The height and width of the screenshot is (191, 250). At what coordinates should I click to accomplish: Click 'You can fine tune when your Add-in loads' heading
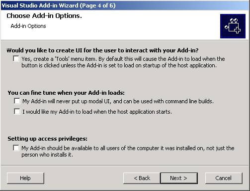66,93
